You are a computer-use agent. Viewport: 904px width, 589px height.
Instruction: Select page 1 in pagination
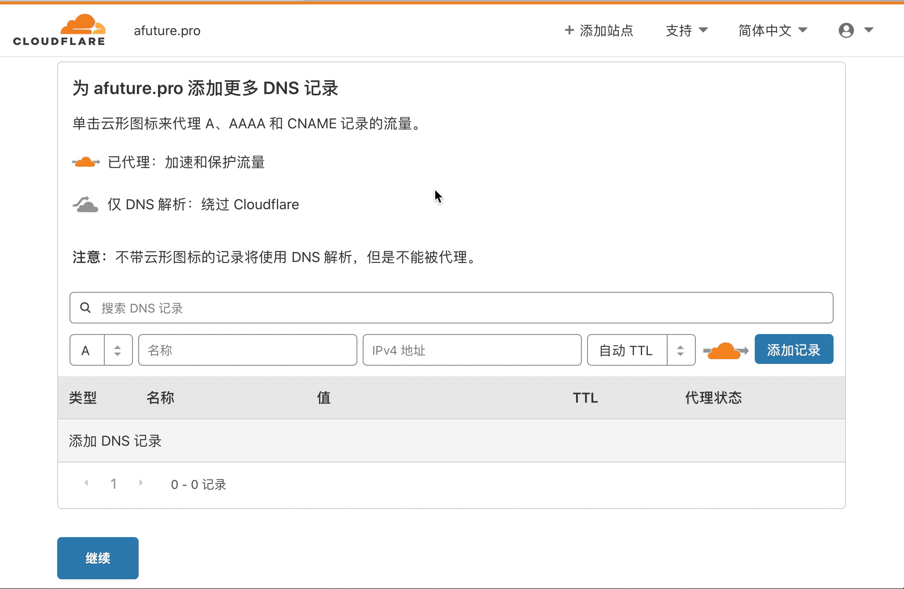(114, 484)
